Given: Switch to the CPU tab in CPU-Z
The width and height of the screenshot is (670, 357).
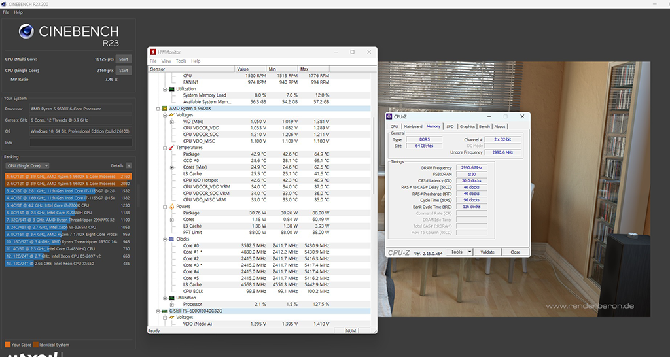Looking at the screenshot, I should tap(395, 126).
